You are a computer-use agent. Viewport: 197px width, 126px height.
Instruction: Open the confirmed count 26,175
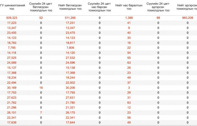coord(70,113)
